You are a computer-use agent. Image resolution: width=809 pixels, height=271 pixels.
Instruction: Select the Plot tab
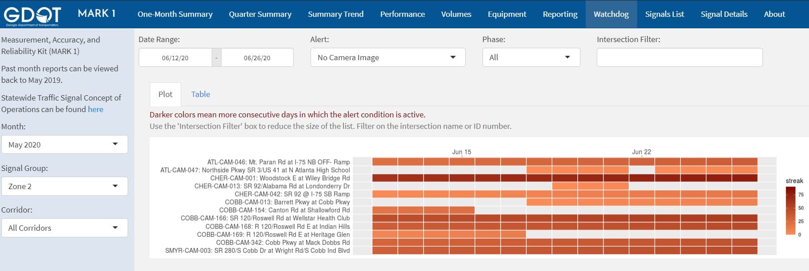pyautogui.click(x=165, y=94)
